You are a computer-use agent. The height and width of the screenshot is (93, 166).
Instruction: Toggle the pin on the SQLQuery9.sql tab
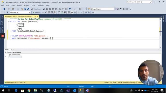click(35, 16)
